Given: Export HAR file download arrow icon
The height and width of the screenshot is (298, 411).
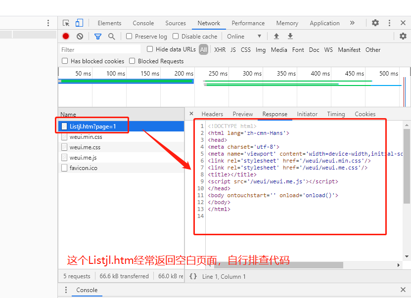Looking at the screenshot, I should point(290,36).
